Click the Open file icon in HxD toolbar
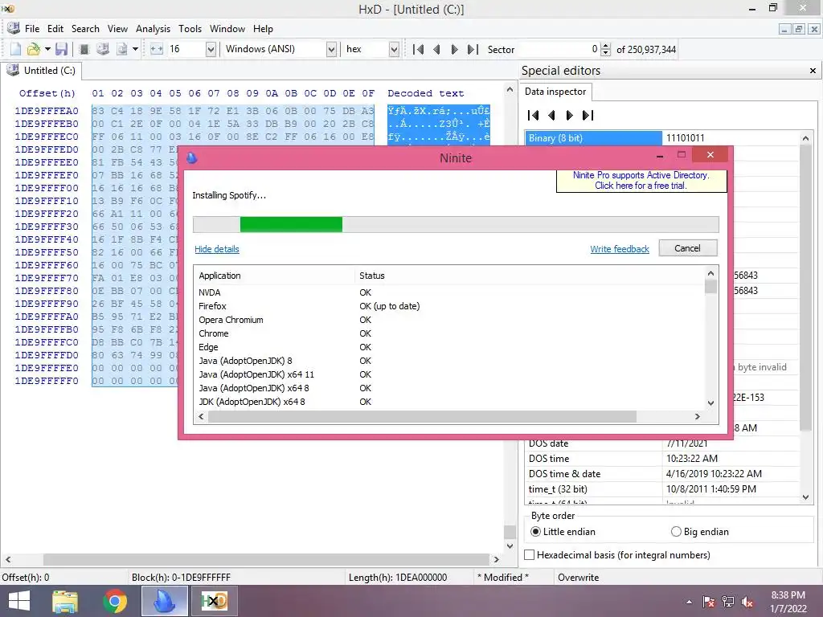This screenshot has height=617, width=823. 33,49
